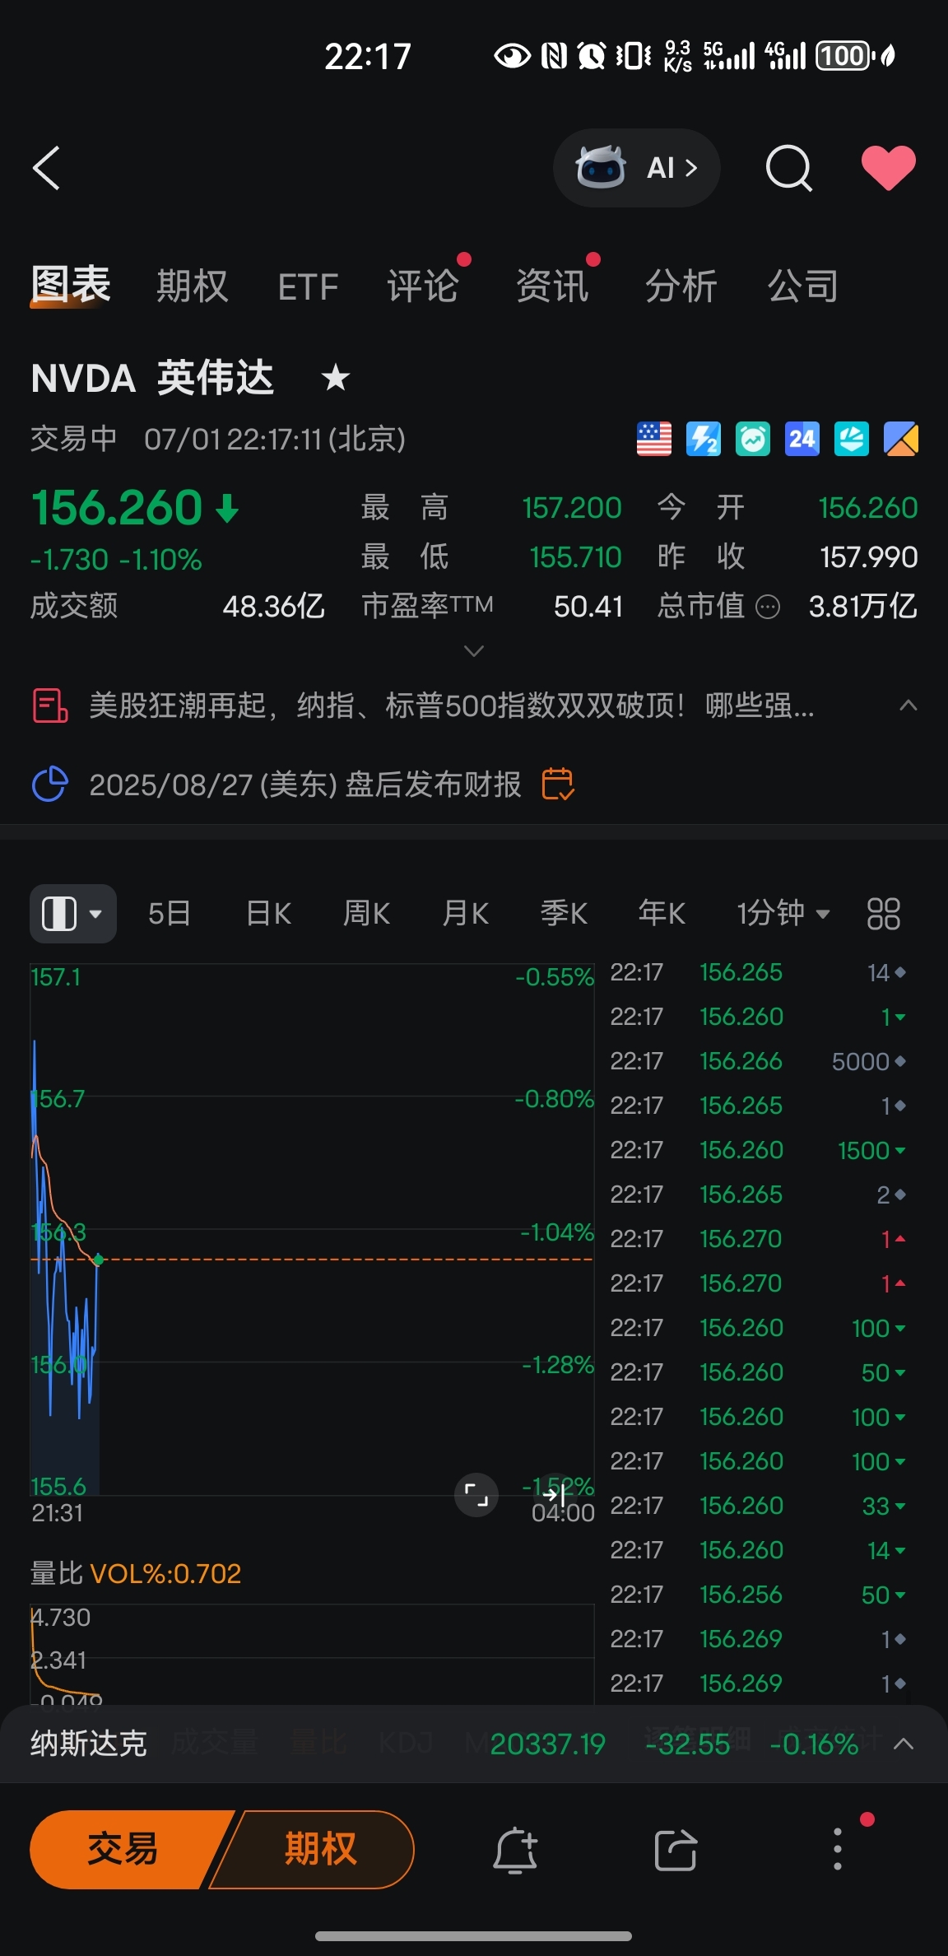Select the 周K chart period
The width and height of the screenshot is (948, 1956).
click(366, 914)
